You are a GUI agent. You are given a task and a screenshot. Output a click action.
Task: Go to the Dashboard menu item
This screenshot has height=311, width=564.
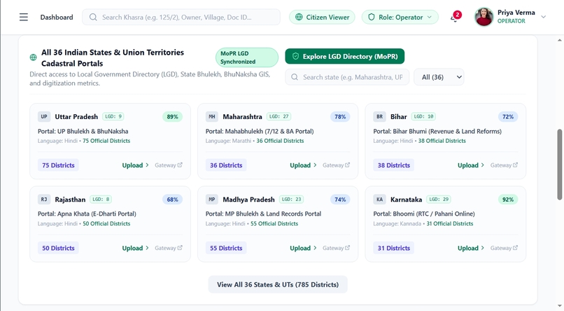click(x=57, y=18)
